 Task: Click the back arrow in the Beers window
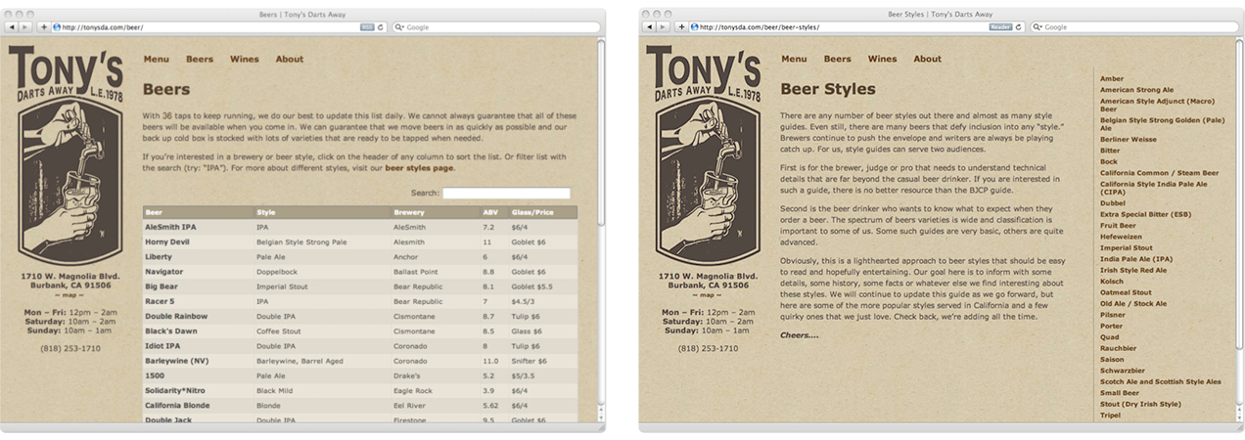[x=11, y=27]
